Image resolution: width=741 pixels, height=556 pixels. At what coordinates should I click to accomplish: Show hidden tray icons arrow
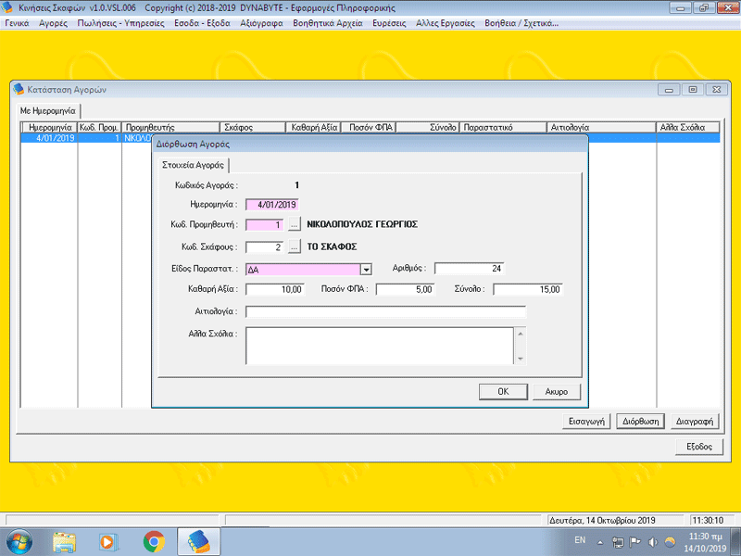pyautogui.click(x=600, y=542)
